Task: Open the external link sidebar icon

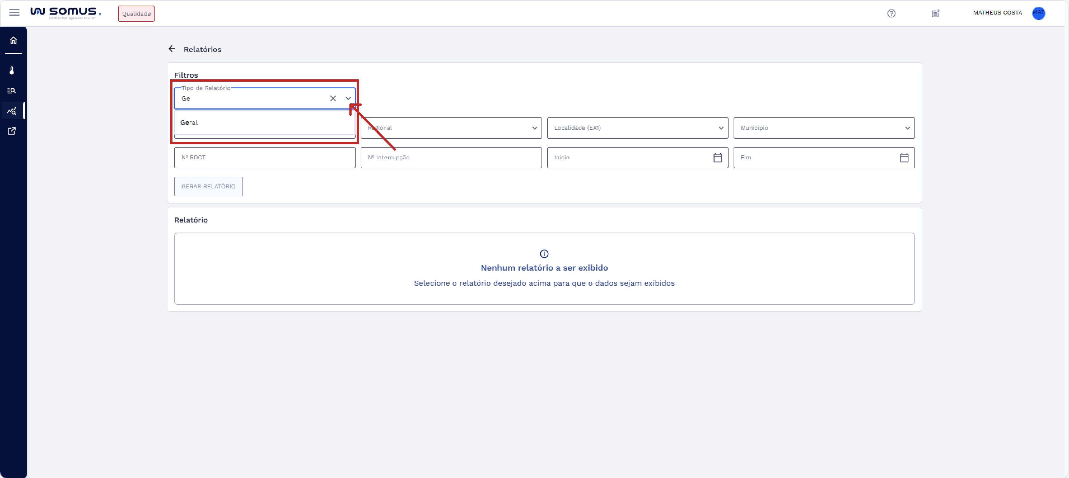Action: [12, 131]
